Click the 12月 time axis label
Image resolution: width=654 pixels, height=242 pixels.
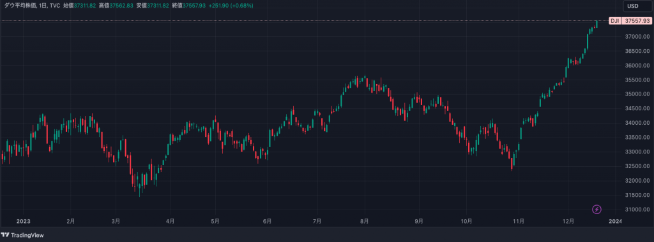[x=568, y=221]
